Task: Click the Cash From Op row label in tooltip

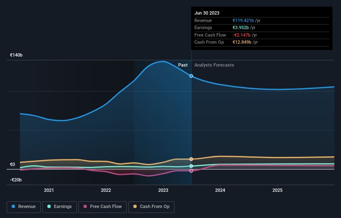Action: tap(209, 42)
